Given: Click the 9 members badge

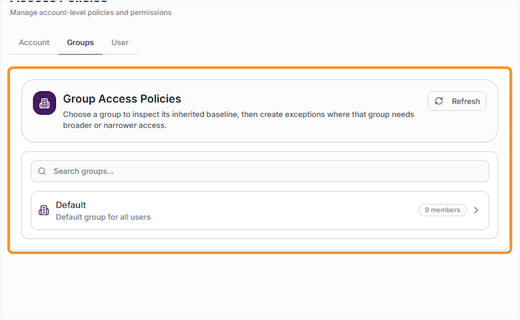Looking at the screenshot, I should coord(442,210).
